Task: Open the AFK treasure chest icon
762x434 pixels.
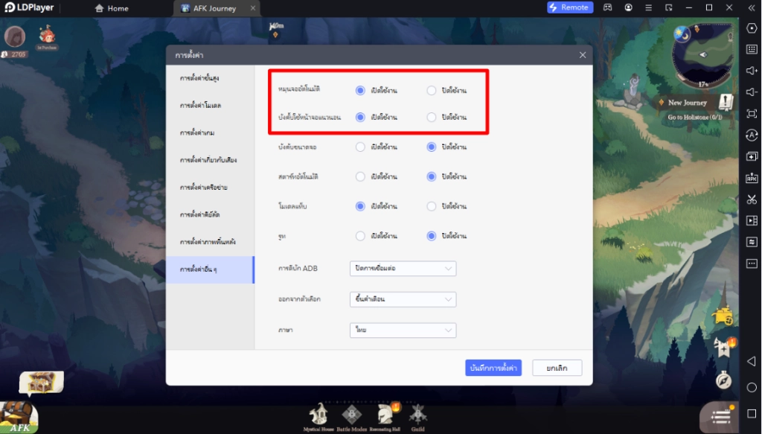Action: [19, 417]
